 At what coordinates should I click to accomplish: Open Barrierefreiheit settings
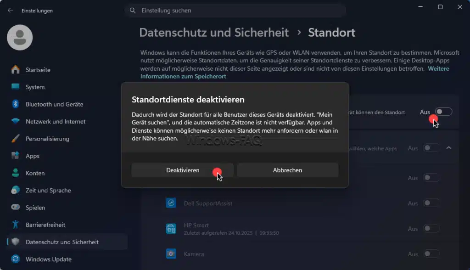point(67,225)
